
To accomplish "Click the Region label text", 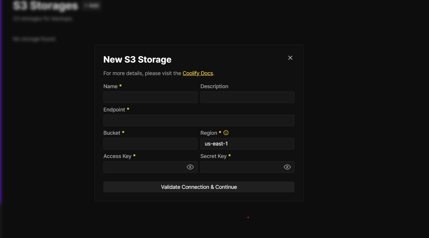I will click(209, 133).
